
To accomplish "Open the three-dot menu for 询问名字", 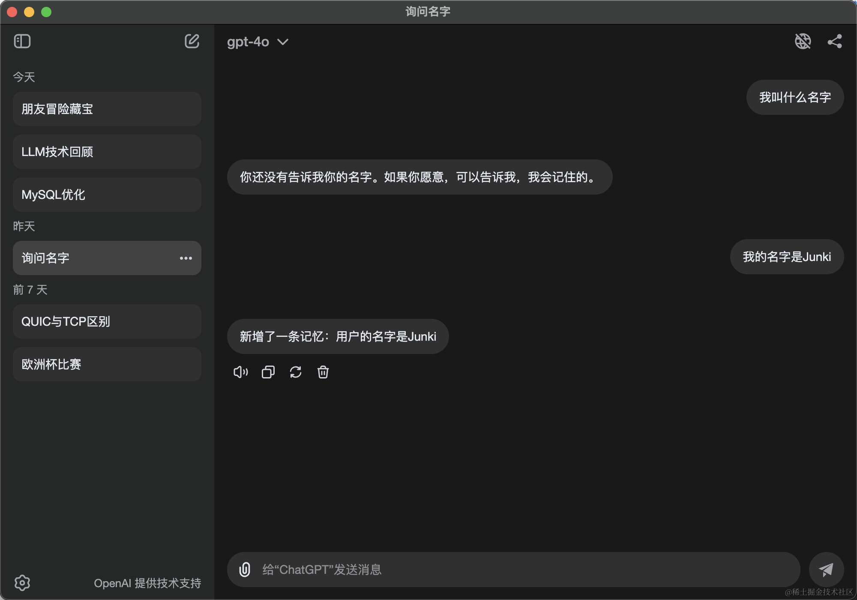I will [x=186, y=258].
